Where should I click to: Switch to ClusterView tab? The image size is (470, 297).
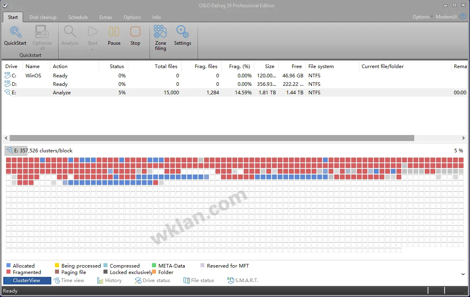coord(27,280)
